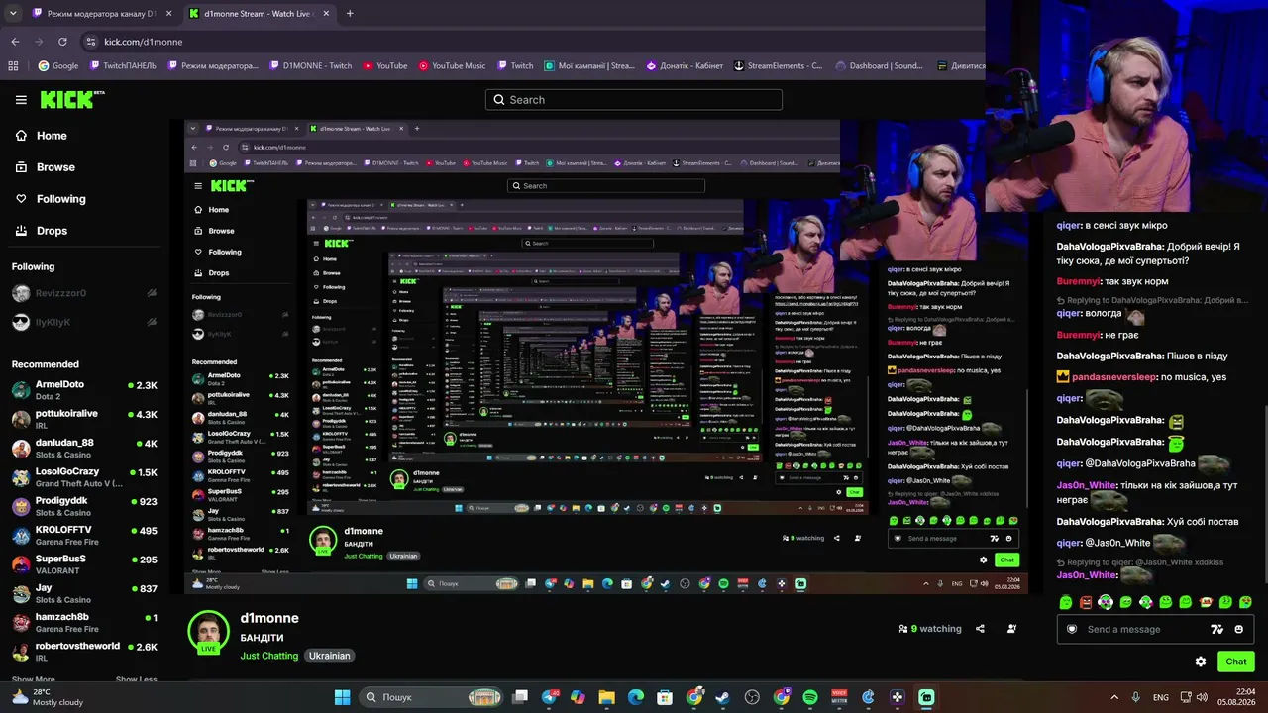Click the shield badge icon in chat input
Image resolution: width=1268 pixels, height=713 pixels.
(x=1071, y=629)
